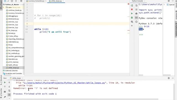
Task: Go up the stack trace
Action: pos(9,82)
